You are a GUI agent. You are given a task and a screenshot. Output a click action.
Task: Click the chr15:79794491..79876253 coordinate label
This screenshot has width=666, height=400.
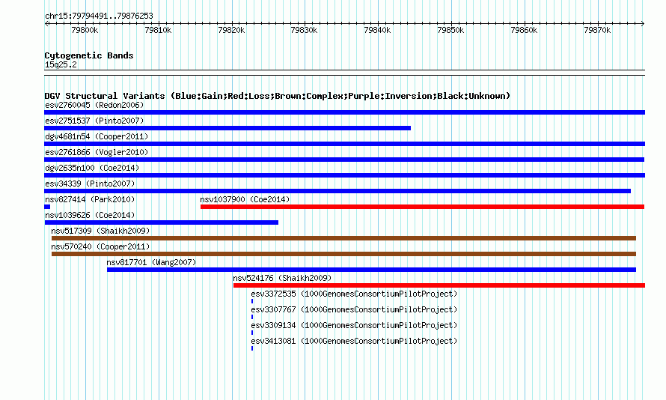99,16
